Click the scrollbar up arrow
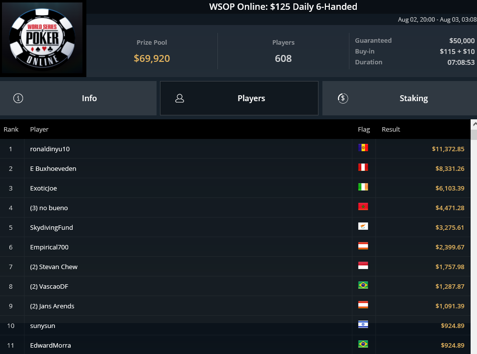Screen dimensions: 477x354 coord(474,124)
